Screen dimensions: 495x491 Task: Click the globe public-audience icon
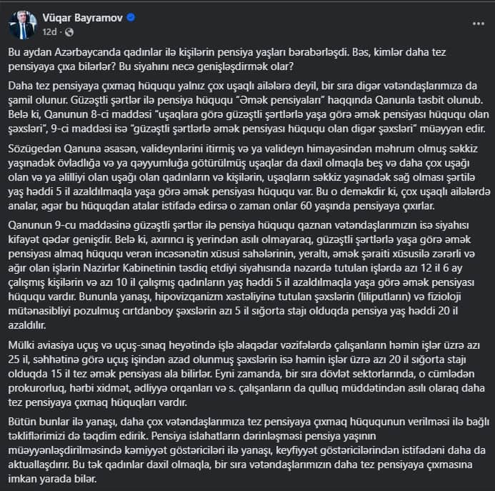tap(69, 32)
